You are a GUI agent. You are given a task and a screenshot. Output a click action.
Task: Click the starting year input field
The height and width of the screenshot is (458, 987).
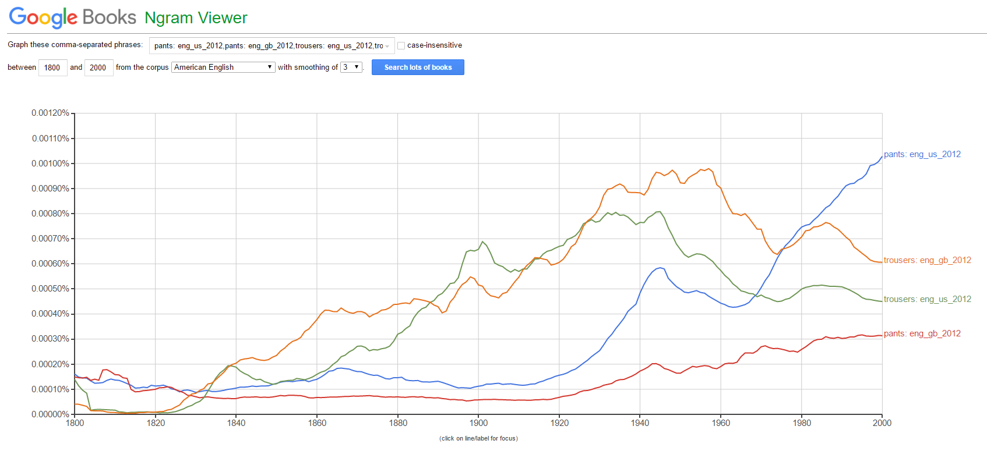tap(52, 67)
